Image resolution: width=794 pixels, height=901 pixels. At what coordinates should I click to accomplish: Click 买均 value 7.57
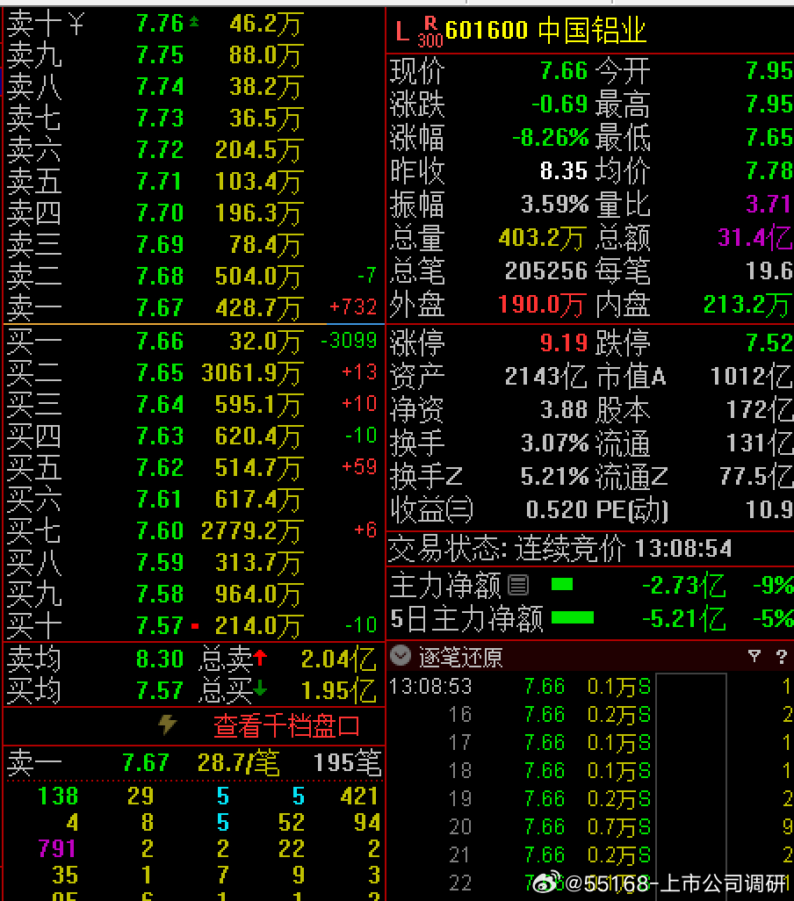(x=160, y=690)
